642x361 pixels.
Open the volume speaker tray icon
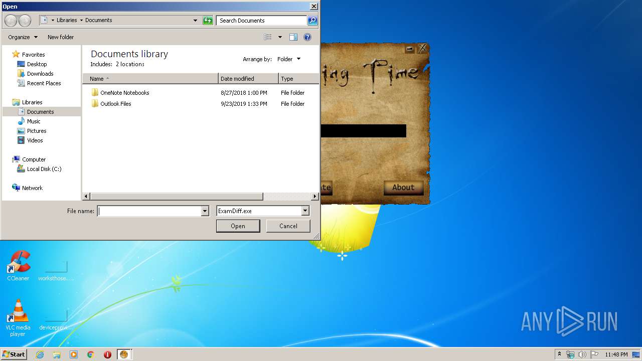pyautogui.click(x=582, y=354)
